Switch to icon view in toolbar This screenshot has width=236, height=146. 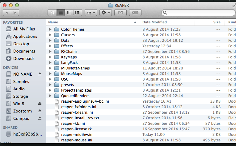click(53, 13)
